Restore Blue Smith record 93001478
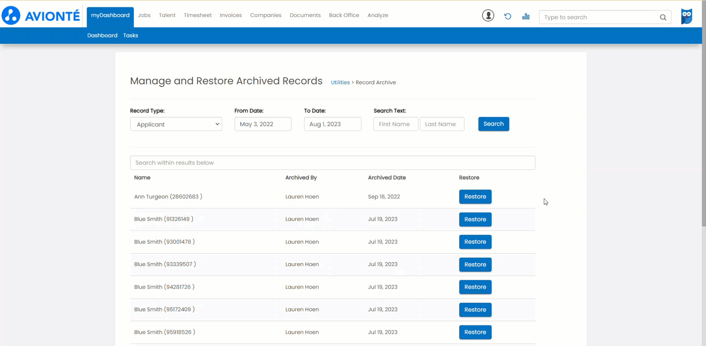706x346 pixels. pyautogui.click(x=475, y=242)
